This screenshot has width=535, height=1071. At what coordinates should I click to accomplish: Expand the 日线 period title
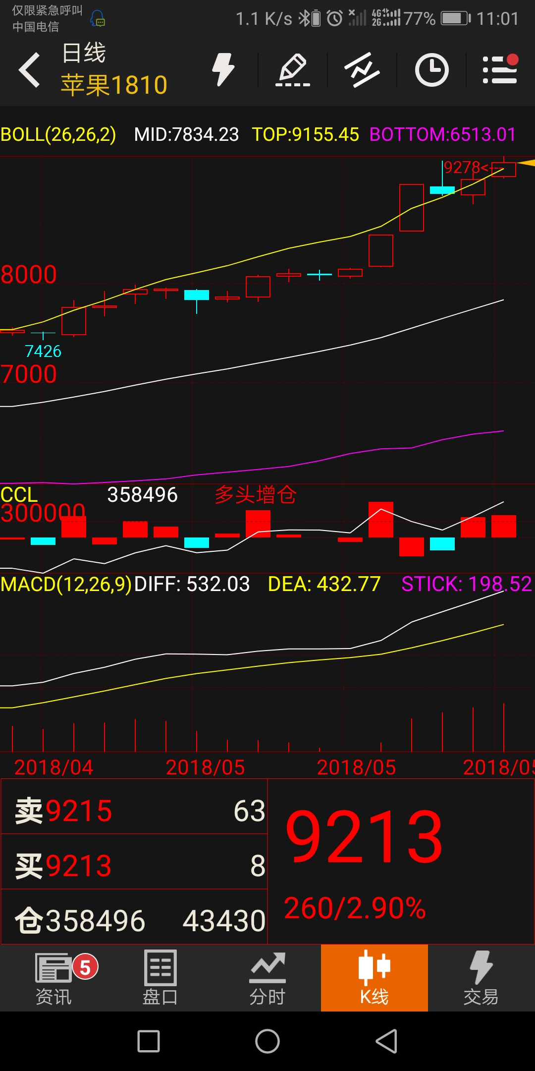(84, 53)
